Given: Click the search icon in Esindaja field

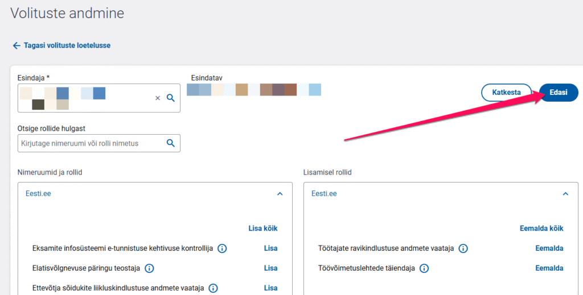Looking at the screenshot, I should tap(170, 98).
